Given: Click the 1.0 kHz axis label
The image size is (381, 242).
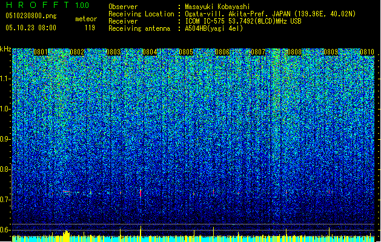Looking at the screenshot, I should coord(5,109).
